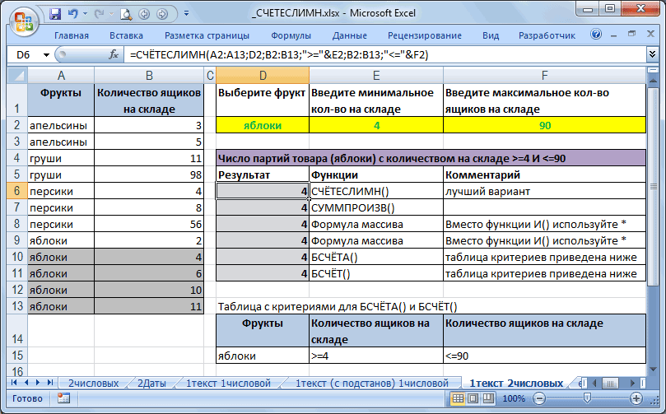Undo the last action
The width and height of the screenshot is (666, 414).
(x=73, y=14)
